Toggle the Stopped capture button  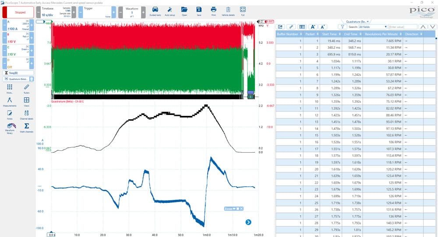(18, 12)
